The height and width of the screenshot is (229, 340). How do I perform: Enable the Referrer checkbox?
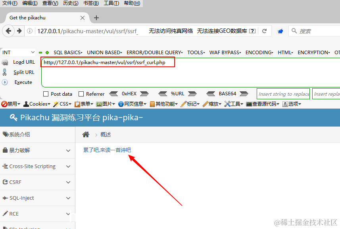coord(81,94)
